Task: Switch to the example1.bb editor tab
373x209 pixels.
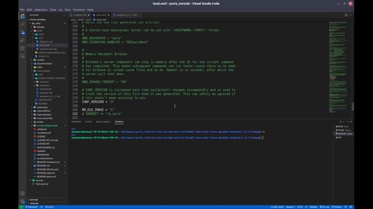Action: (x=80, y=15)
